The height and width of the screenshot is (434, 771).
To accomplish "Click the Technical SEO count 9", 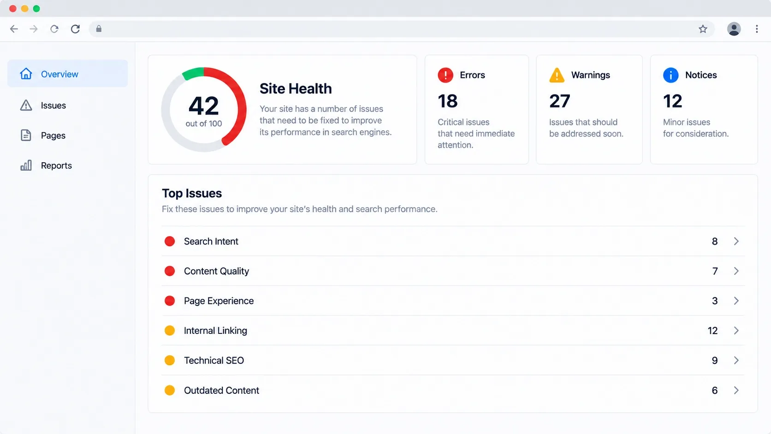I will tap(715, 360).
